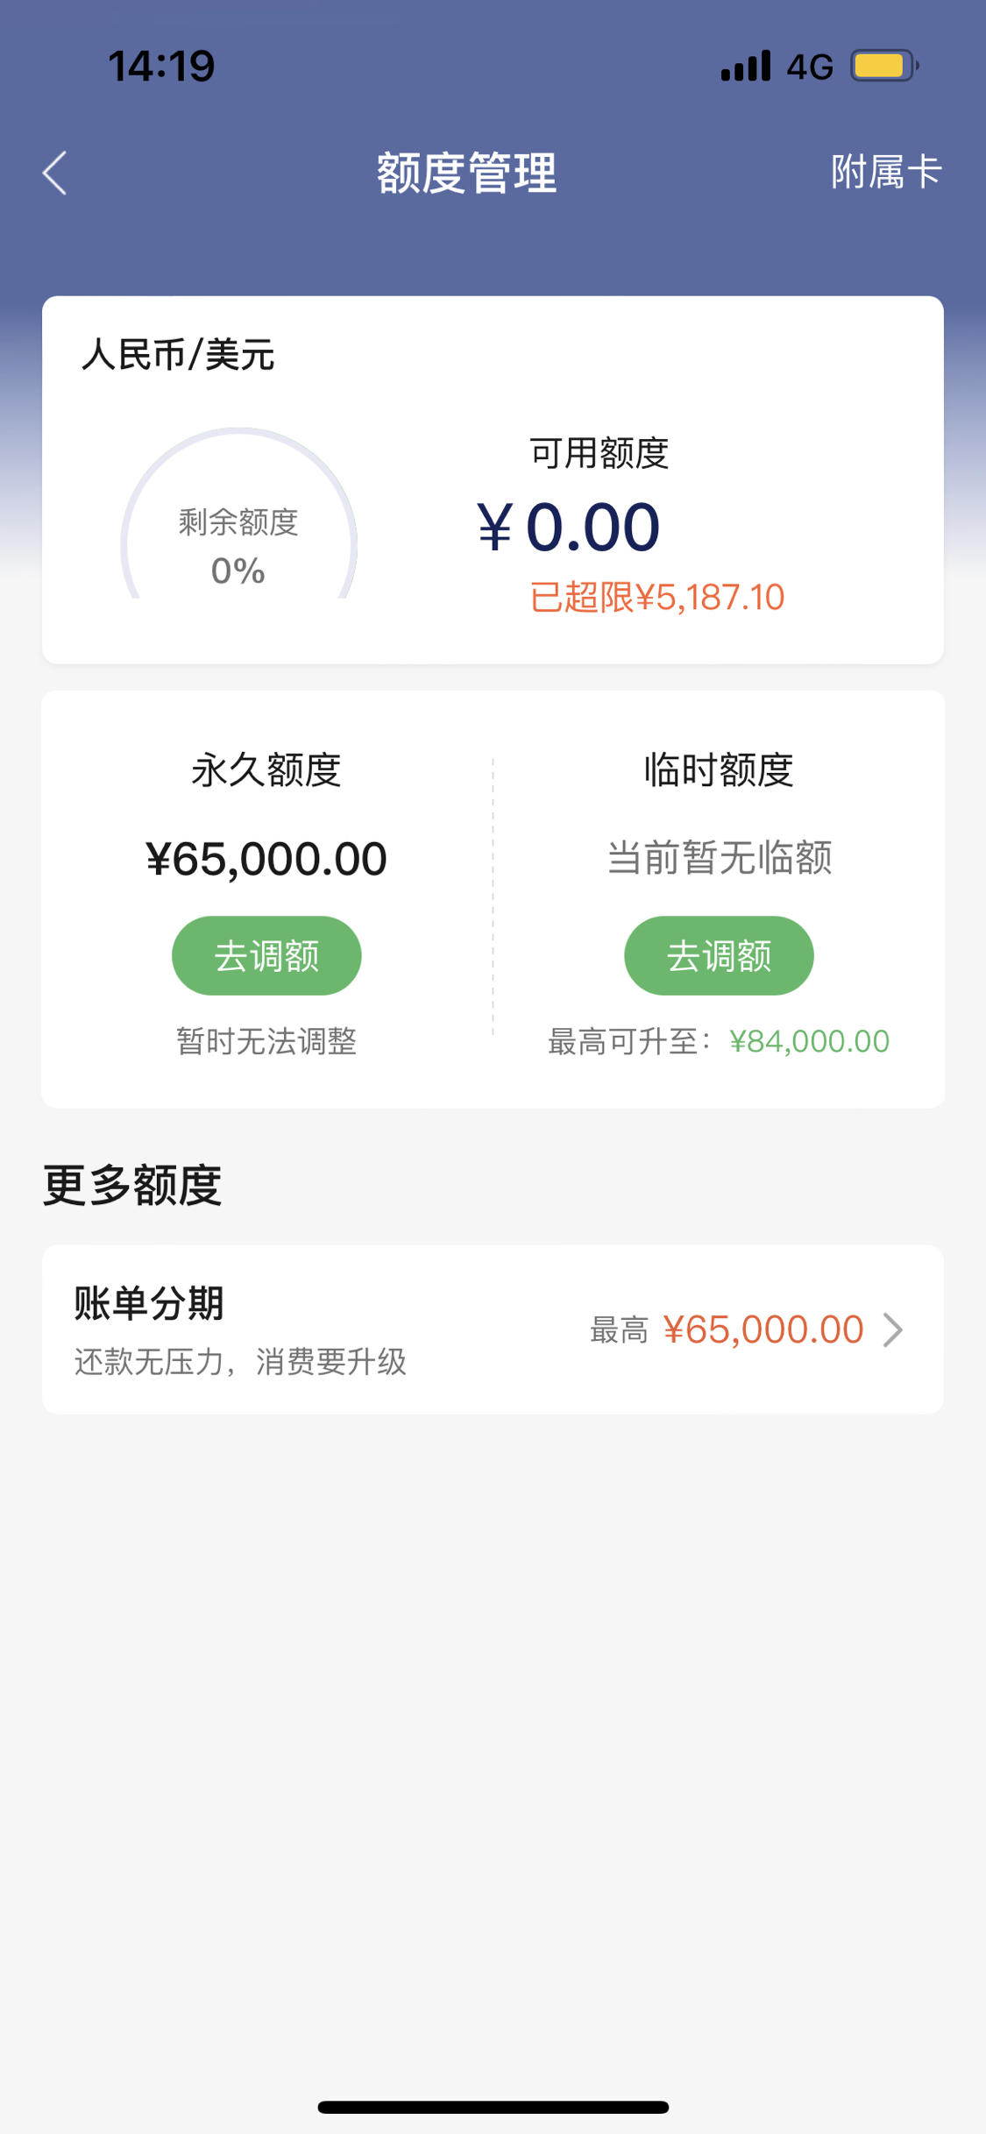Screen dimensions: 986x2134
Task: Tap the 去调额 button under 临时额度
Action: (719, 955)
